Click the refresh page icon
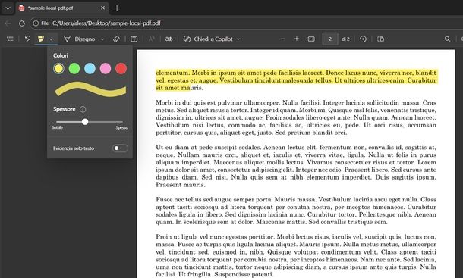This screenshot has height=278, width=463. (x=22, y=23)
